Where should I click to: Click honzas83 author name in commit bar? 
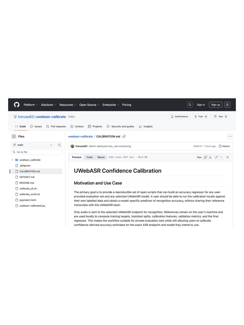click(x=81, y=146)
